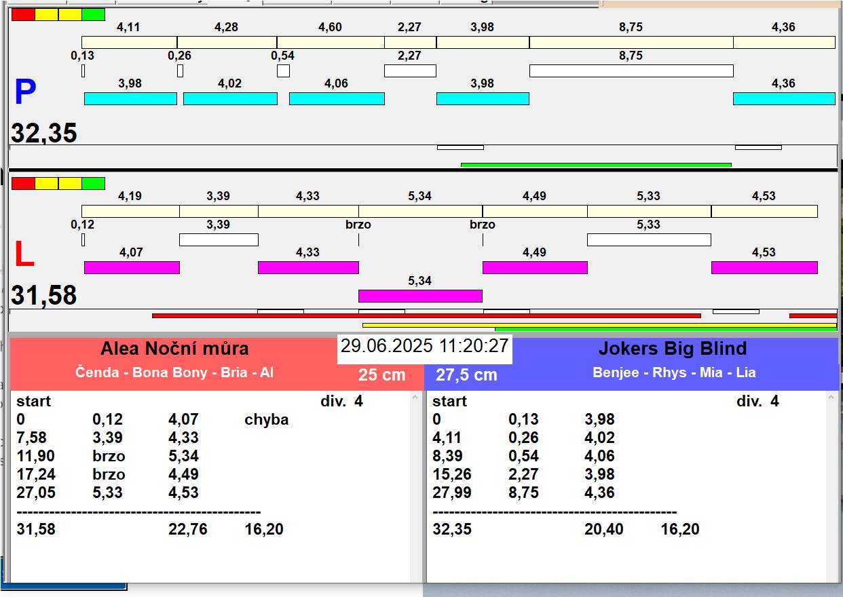Screen dimensions: 843x597
Task: Click the 22,76 sum in left results
Action: 188,530
